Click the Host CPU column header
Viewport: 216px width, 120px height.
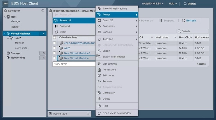(x=185, y=37)
